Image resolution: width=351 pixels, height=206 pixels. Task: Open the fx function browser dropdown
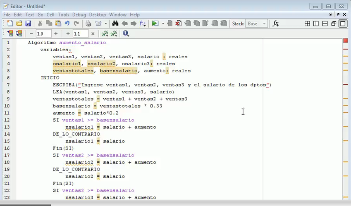click(276, 24)
